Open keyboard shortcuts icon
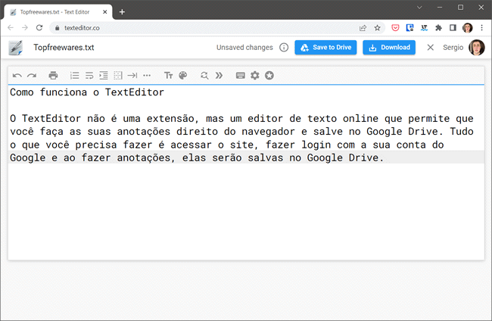 click(241, 76)
